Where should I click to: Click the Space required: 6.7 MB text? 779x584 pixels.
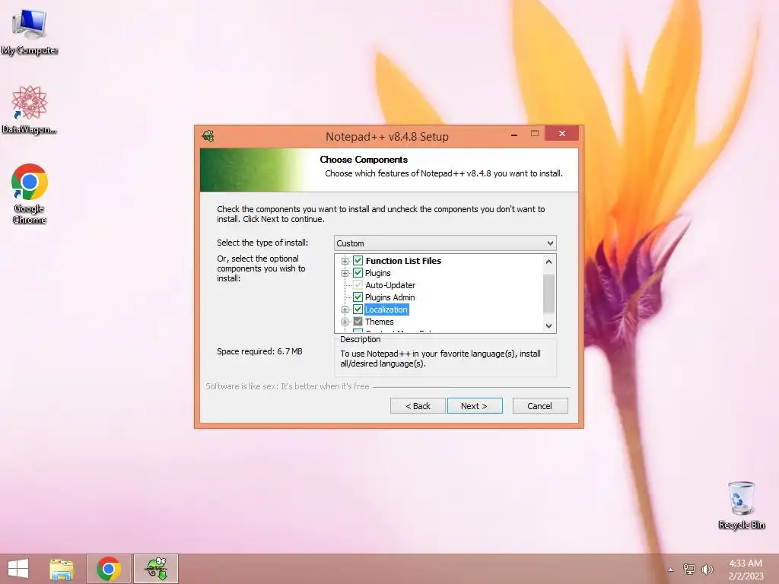pyautogui.click(x=259, y=351)
